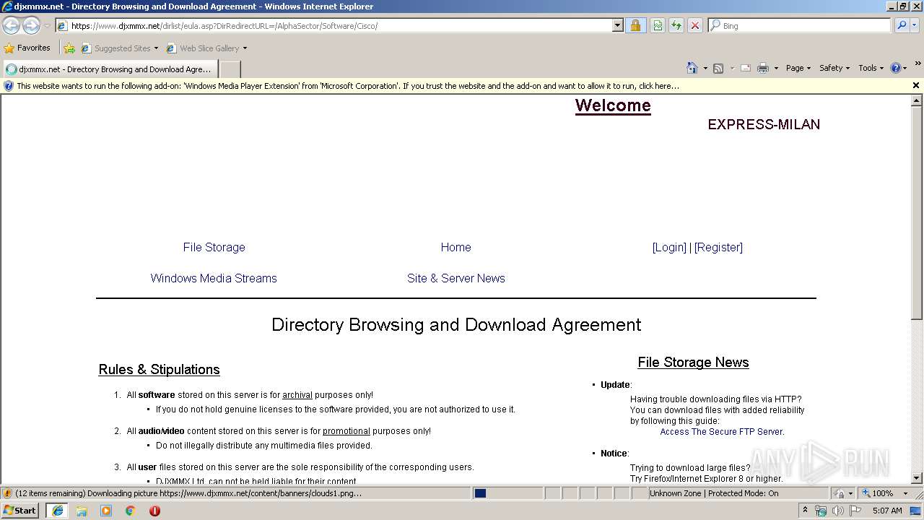Close the add-on information bar
The image size is (924, 520).
916,85
